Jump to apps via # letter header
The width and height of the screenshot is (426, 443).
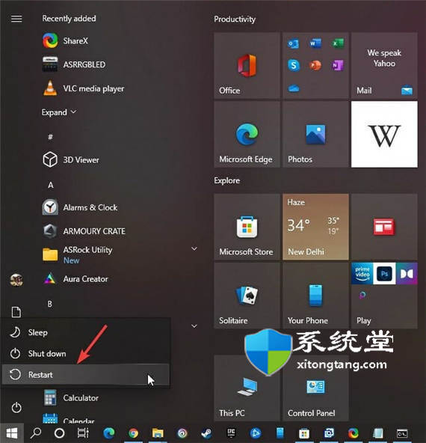tap(50, 137)
